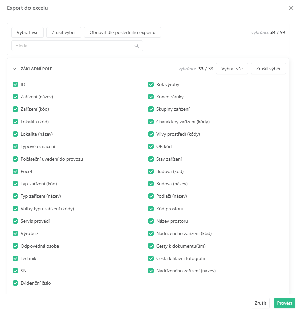Uncheck the Evidenční číslo checkbox

(x=15, y=283)
